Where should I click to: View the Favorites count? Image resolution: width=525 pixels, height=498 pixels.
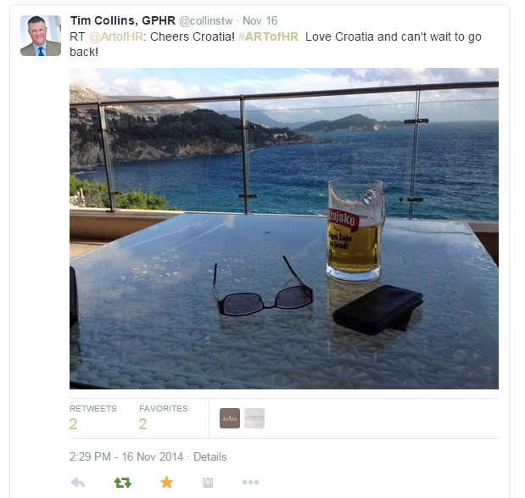[x=142, y=424]
